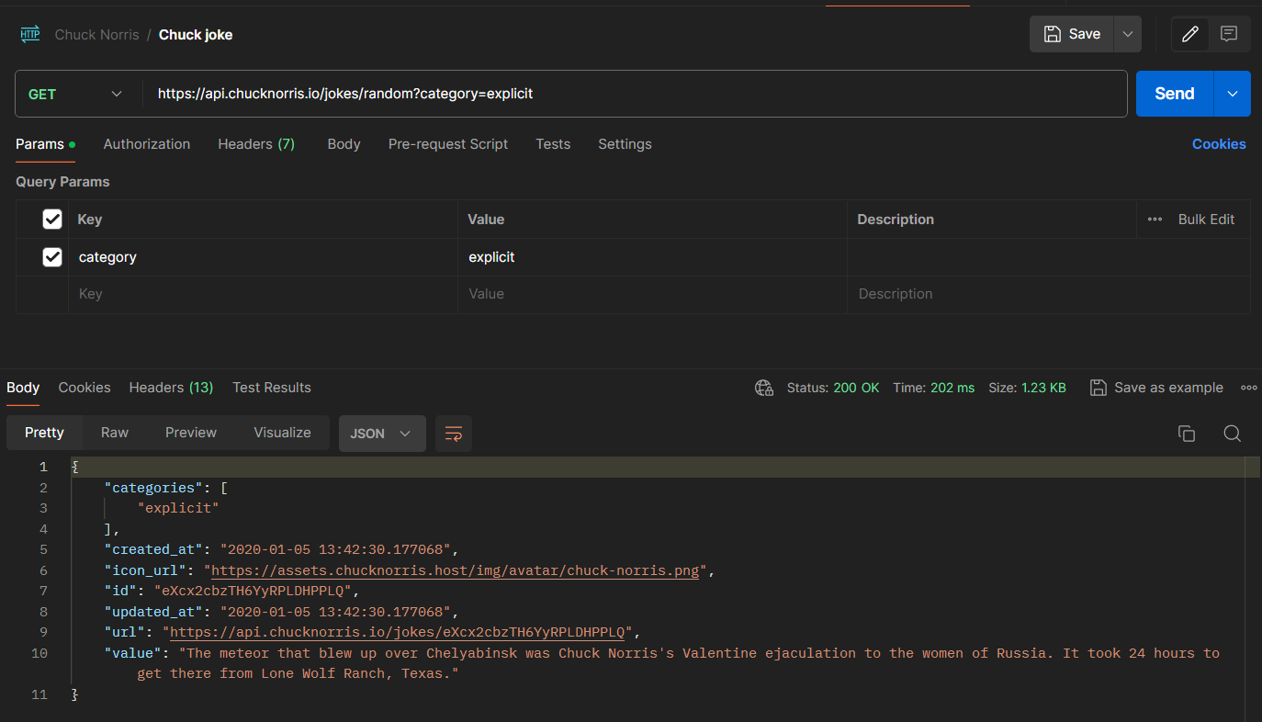Open the Settings tab
The width and height of the screenshot is (1262, 722).
point(625,144)
